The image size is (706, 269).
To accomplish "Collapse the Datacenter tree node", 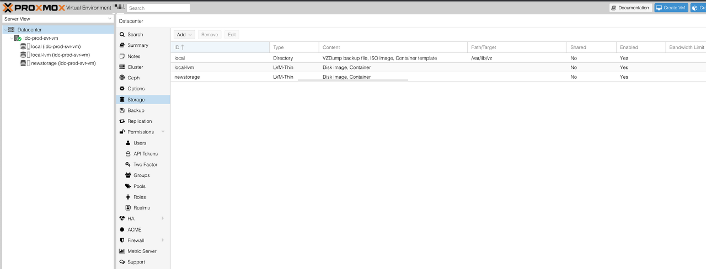I will click(5, 30).
